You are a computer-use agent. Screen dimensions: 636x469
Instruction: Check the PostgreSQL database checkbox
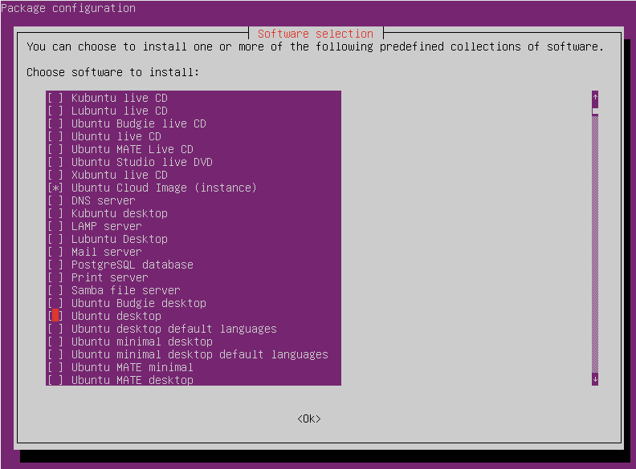55,265
